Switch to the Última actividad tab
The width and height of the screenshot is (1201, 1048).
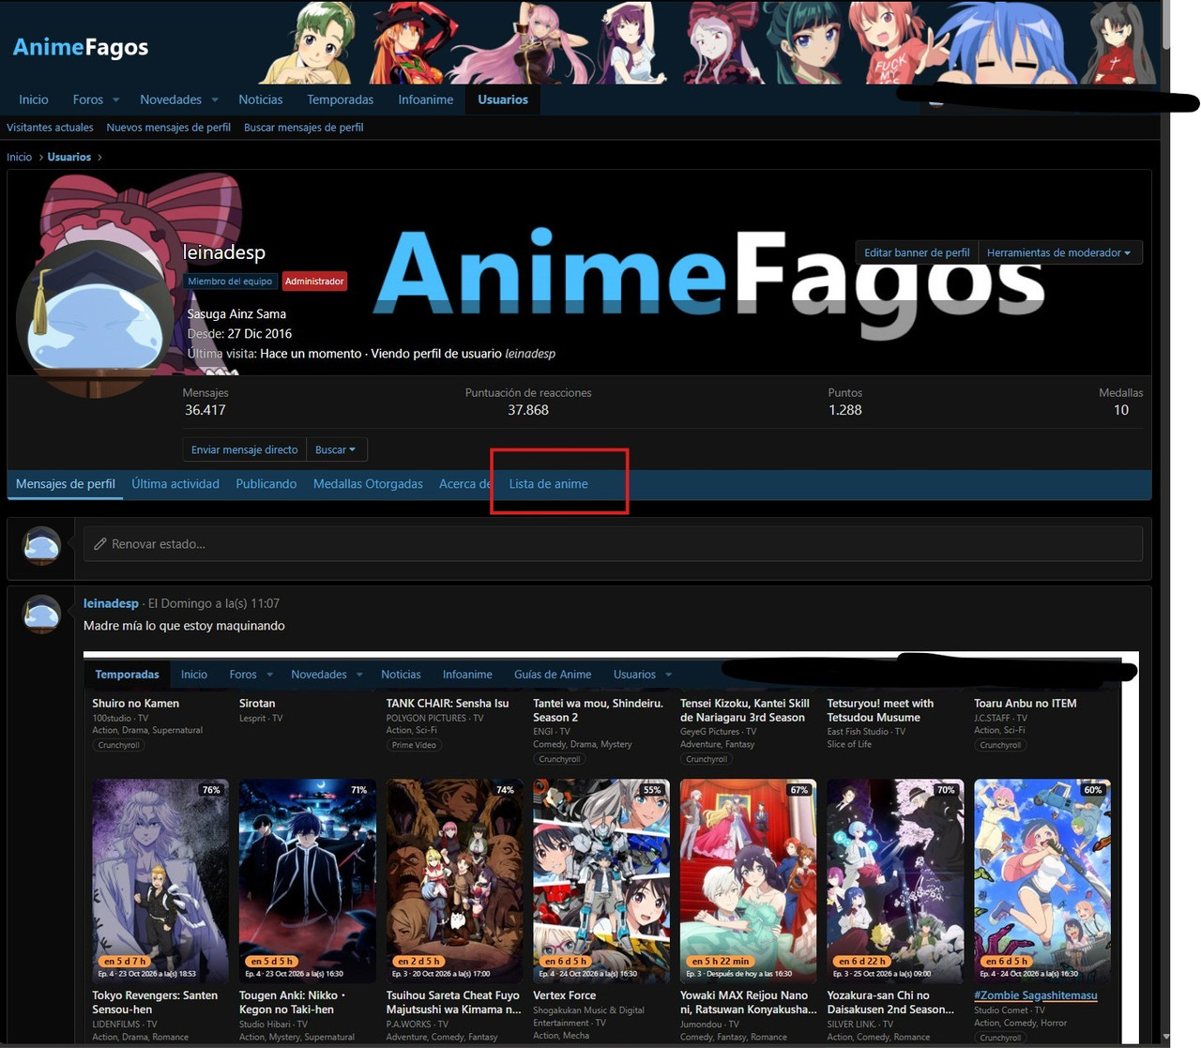(175, 484)
